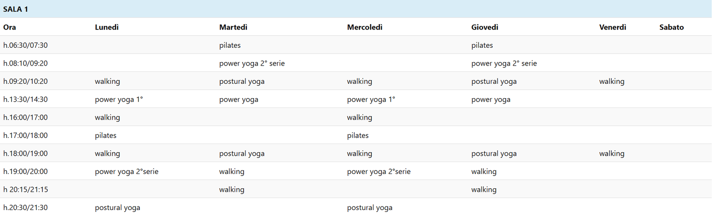Select Tuesday's walking class at 20:15
The image size is (714, 215).
(x=232, y=190)
